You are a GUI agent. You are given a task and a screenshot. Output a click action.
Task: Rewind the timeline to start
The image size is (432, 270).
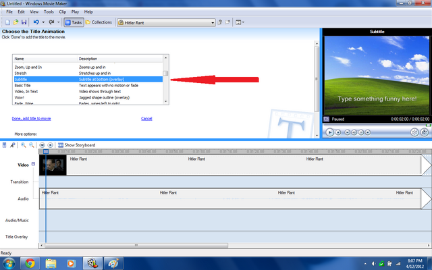(x=42, y=145)
